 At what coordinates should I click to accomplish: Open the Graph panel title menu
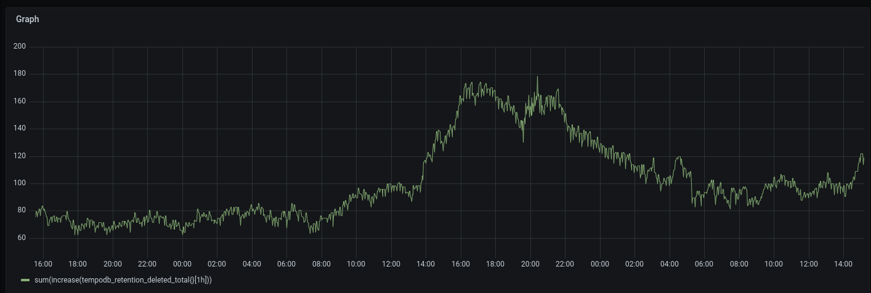[x=28, y=19]
